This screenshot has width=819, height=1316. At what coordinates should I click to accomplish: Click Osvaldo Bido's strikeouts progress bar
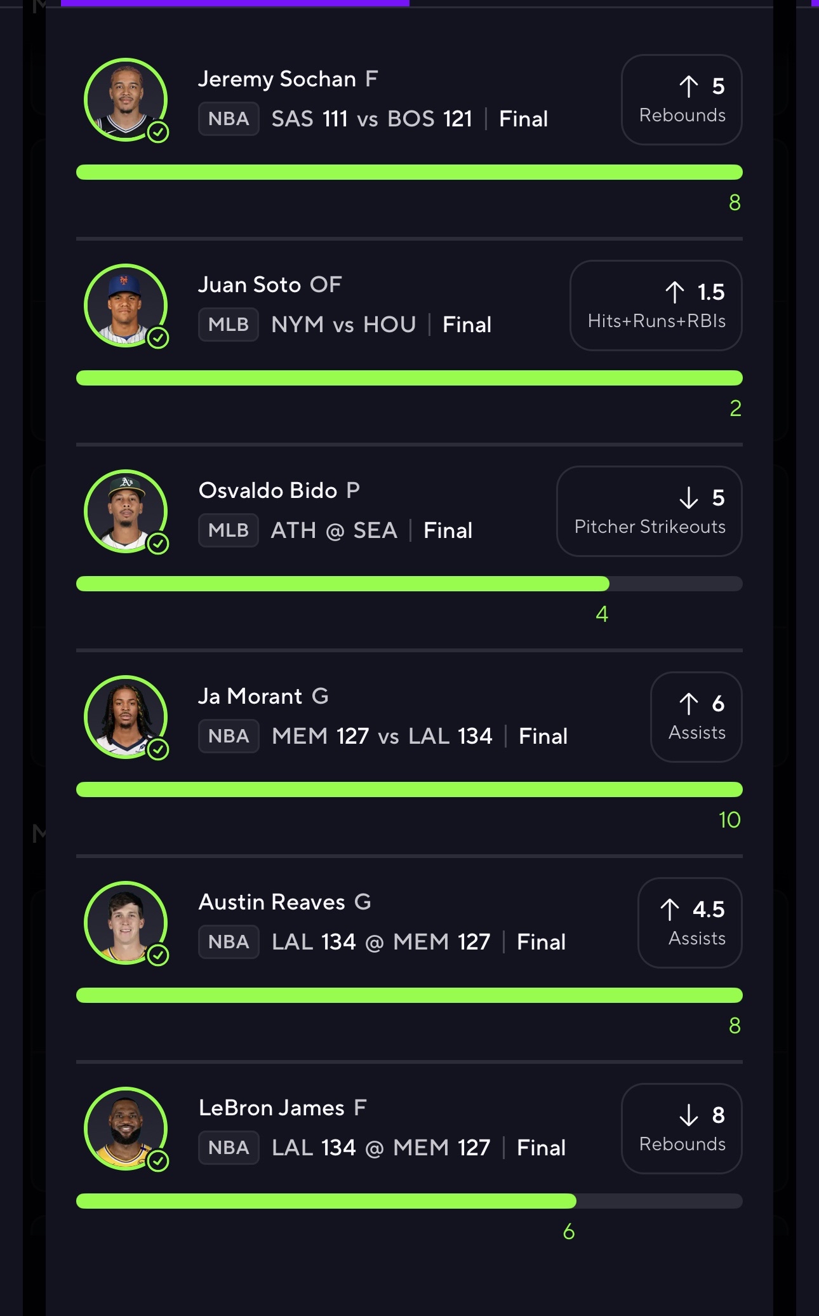[x=409, y=584]
